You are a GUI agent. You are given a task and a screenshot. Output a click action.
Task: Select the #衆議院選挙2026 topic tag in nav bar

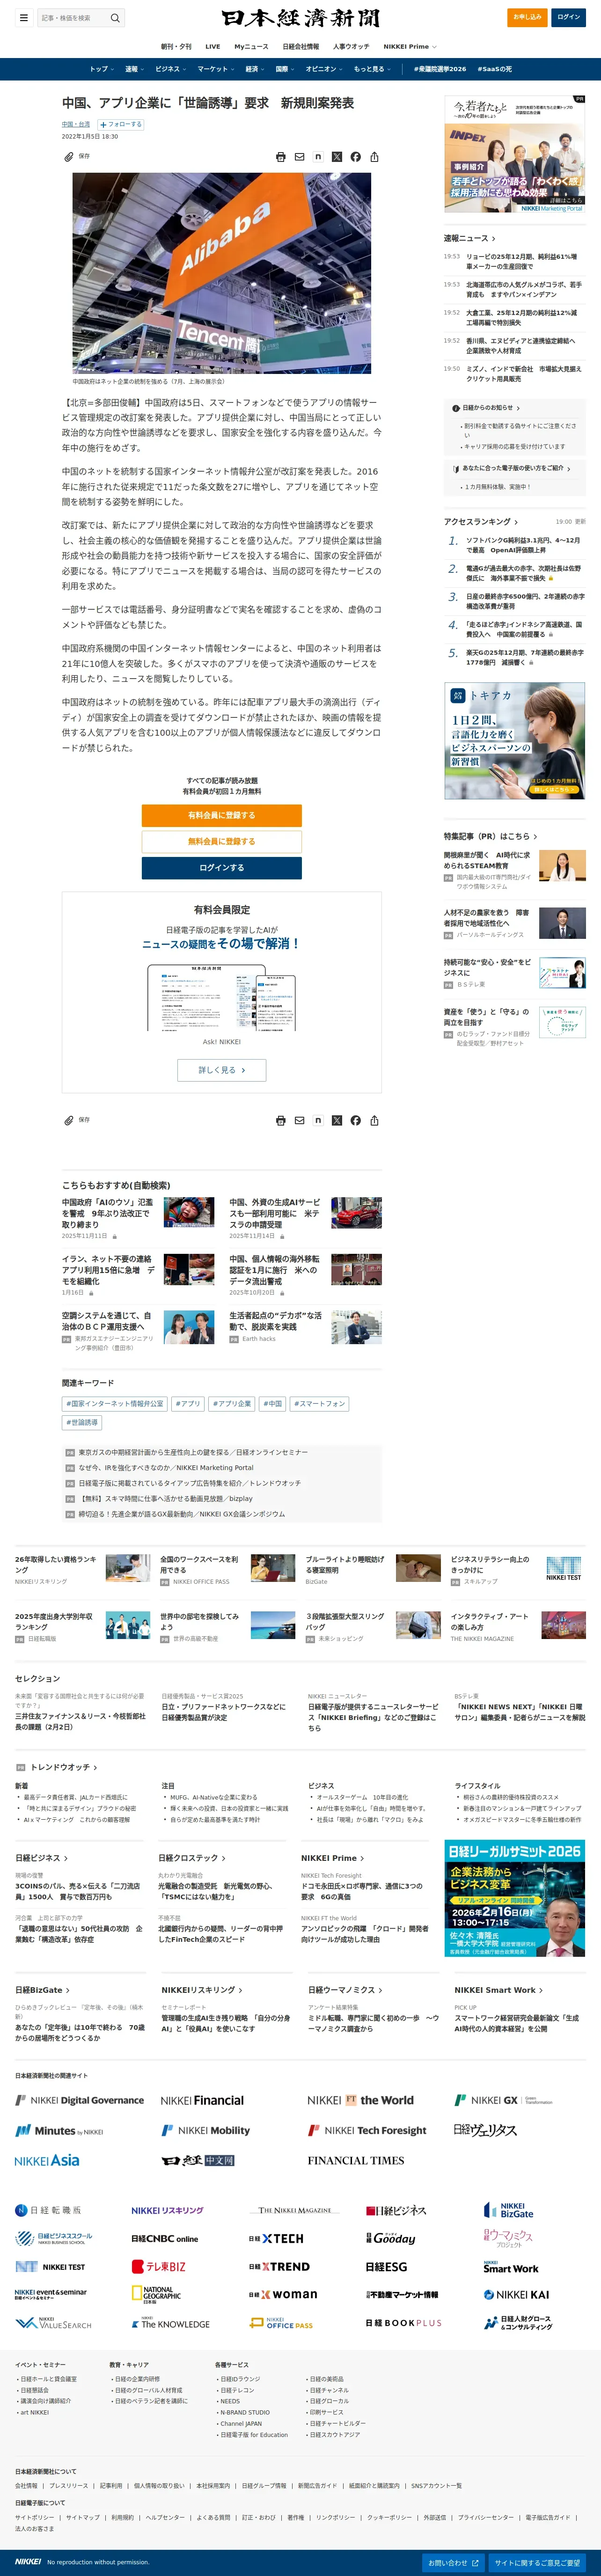(x=440, y=69)
